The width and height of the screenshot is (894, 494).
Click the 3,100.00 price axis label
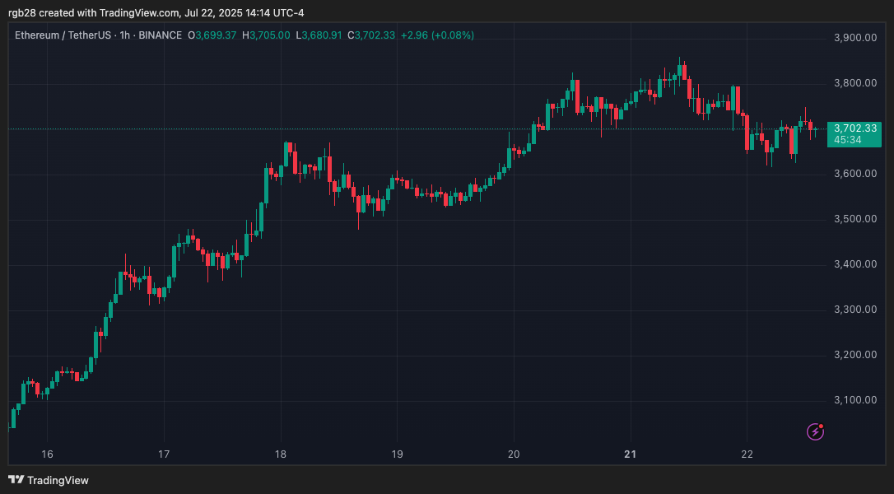point(854,400)
